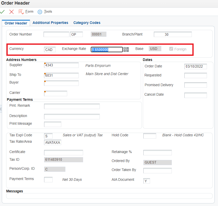The image size is (218, 206).
Task: Click the Ship To field showing 6031
Action: 61,75
